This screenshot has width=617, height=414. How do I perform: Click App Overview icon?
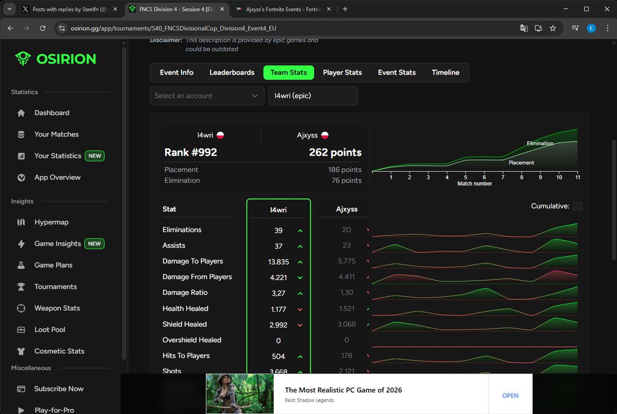coord(21,178)
